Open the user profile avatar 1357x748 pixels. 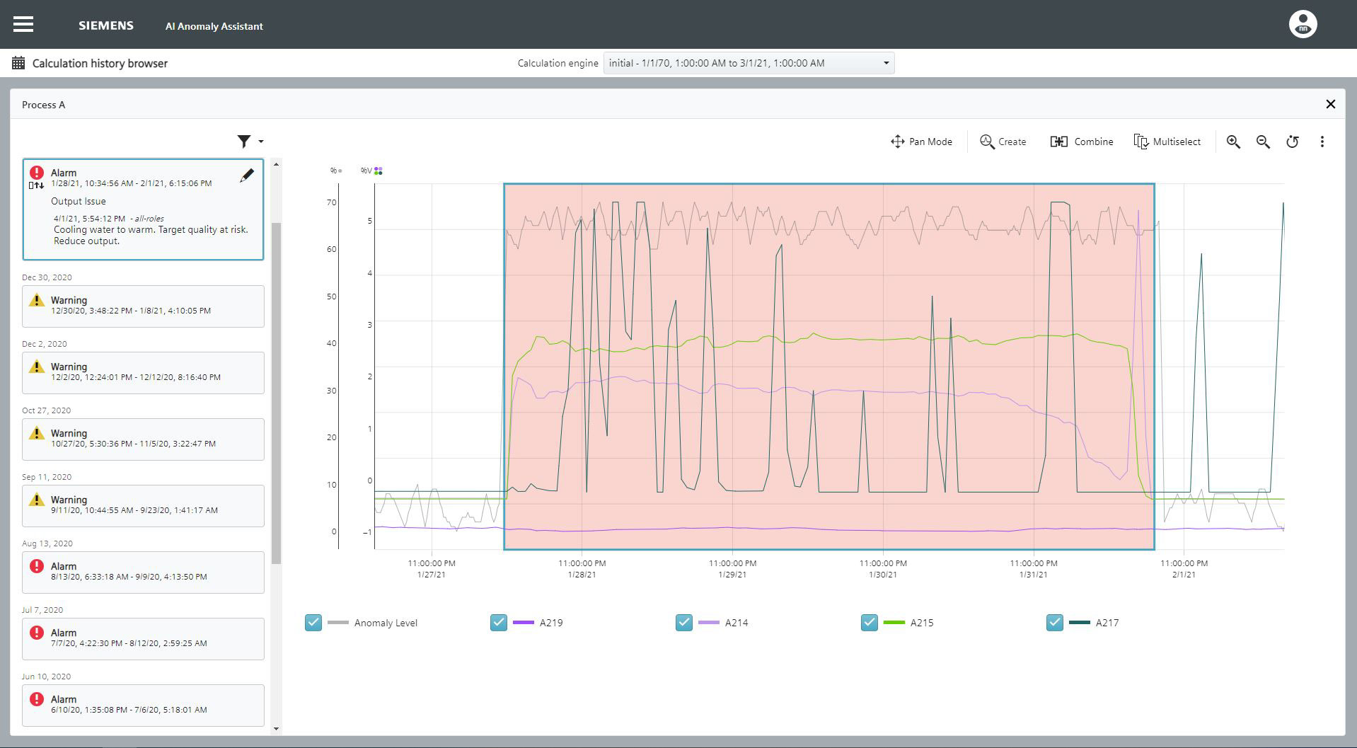click(x=1303, y=25)
